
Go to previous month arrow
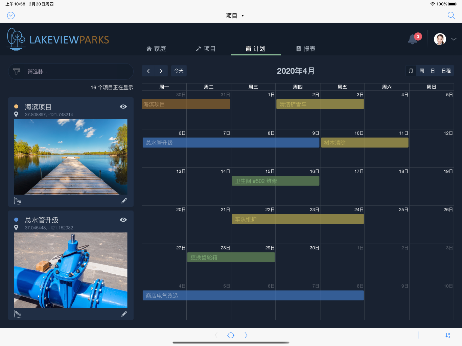point(148,71)
